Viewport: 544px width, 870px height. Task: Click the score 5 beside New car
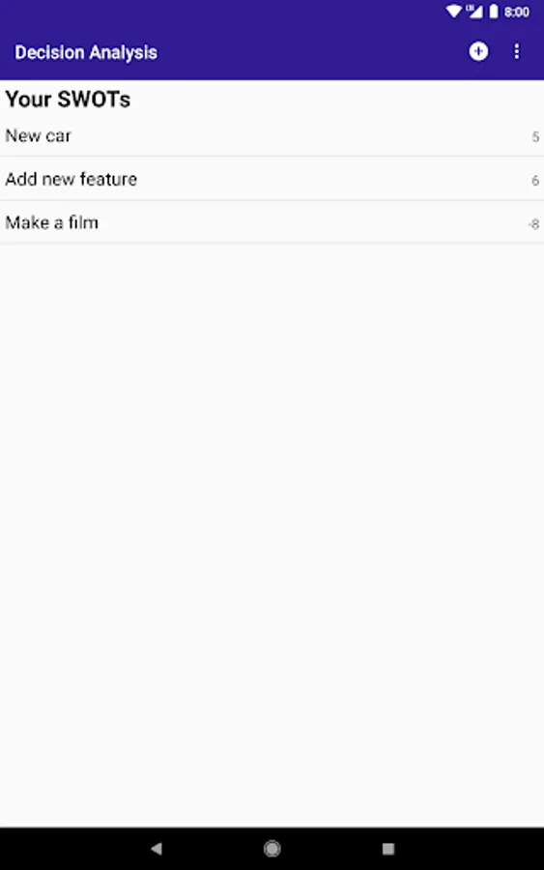tap(535, 137)
